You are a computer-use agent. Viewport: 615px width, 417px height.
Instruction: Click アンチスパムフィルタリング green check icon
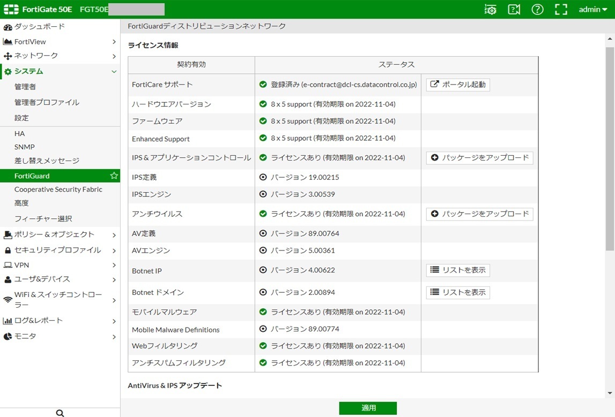pos(263,362)
